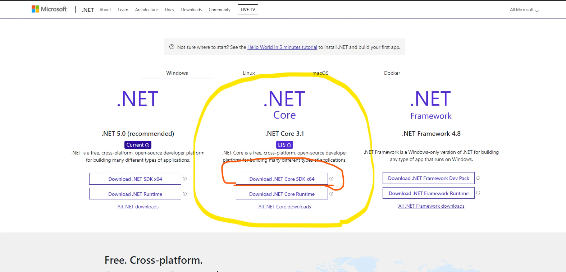566x272 pixels.
Task: Open the Community menu item
Action: [x=219, y=10]
